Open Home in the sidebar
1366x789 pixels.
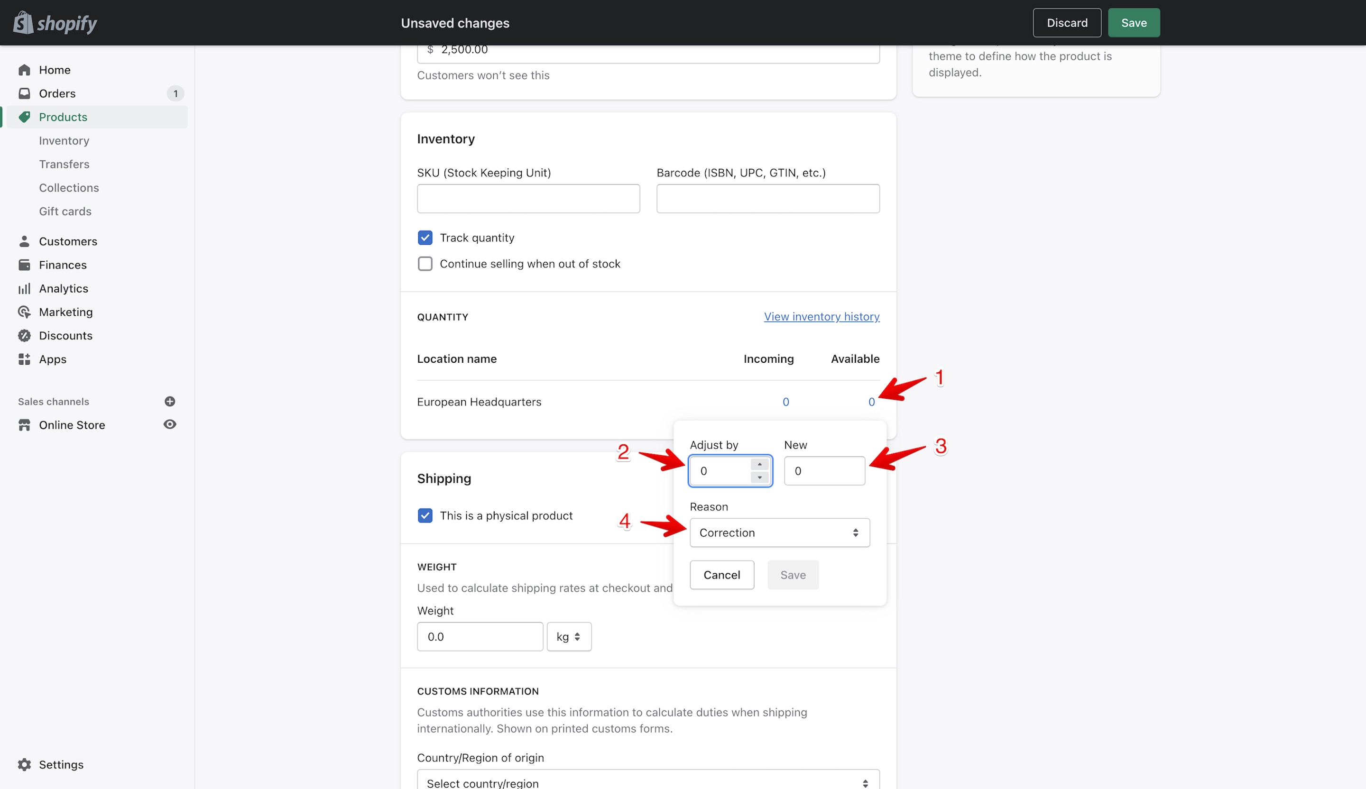tap(55, 70)
